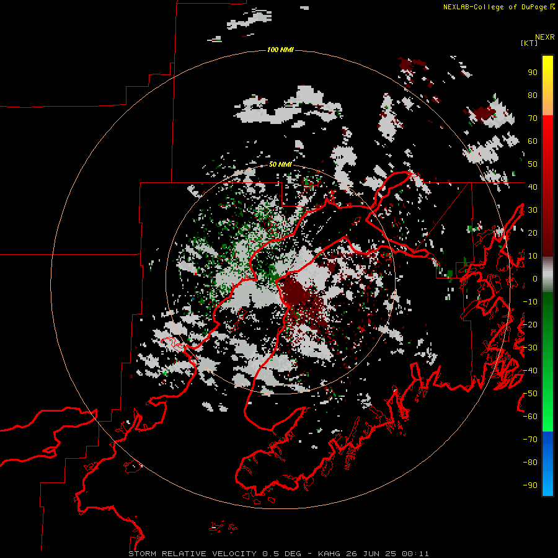The height and width of the screenshot is (558, 558).
Task: Click the -50 scale value
Action: 530,394
